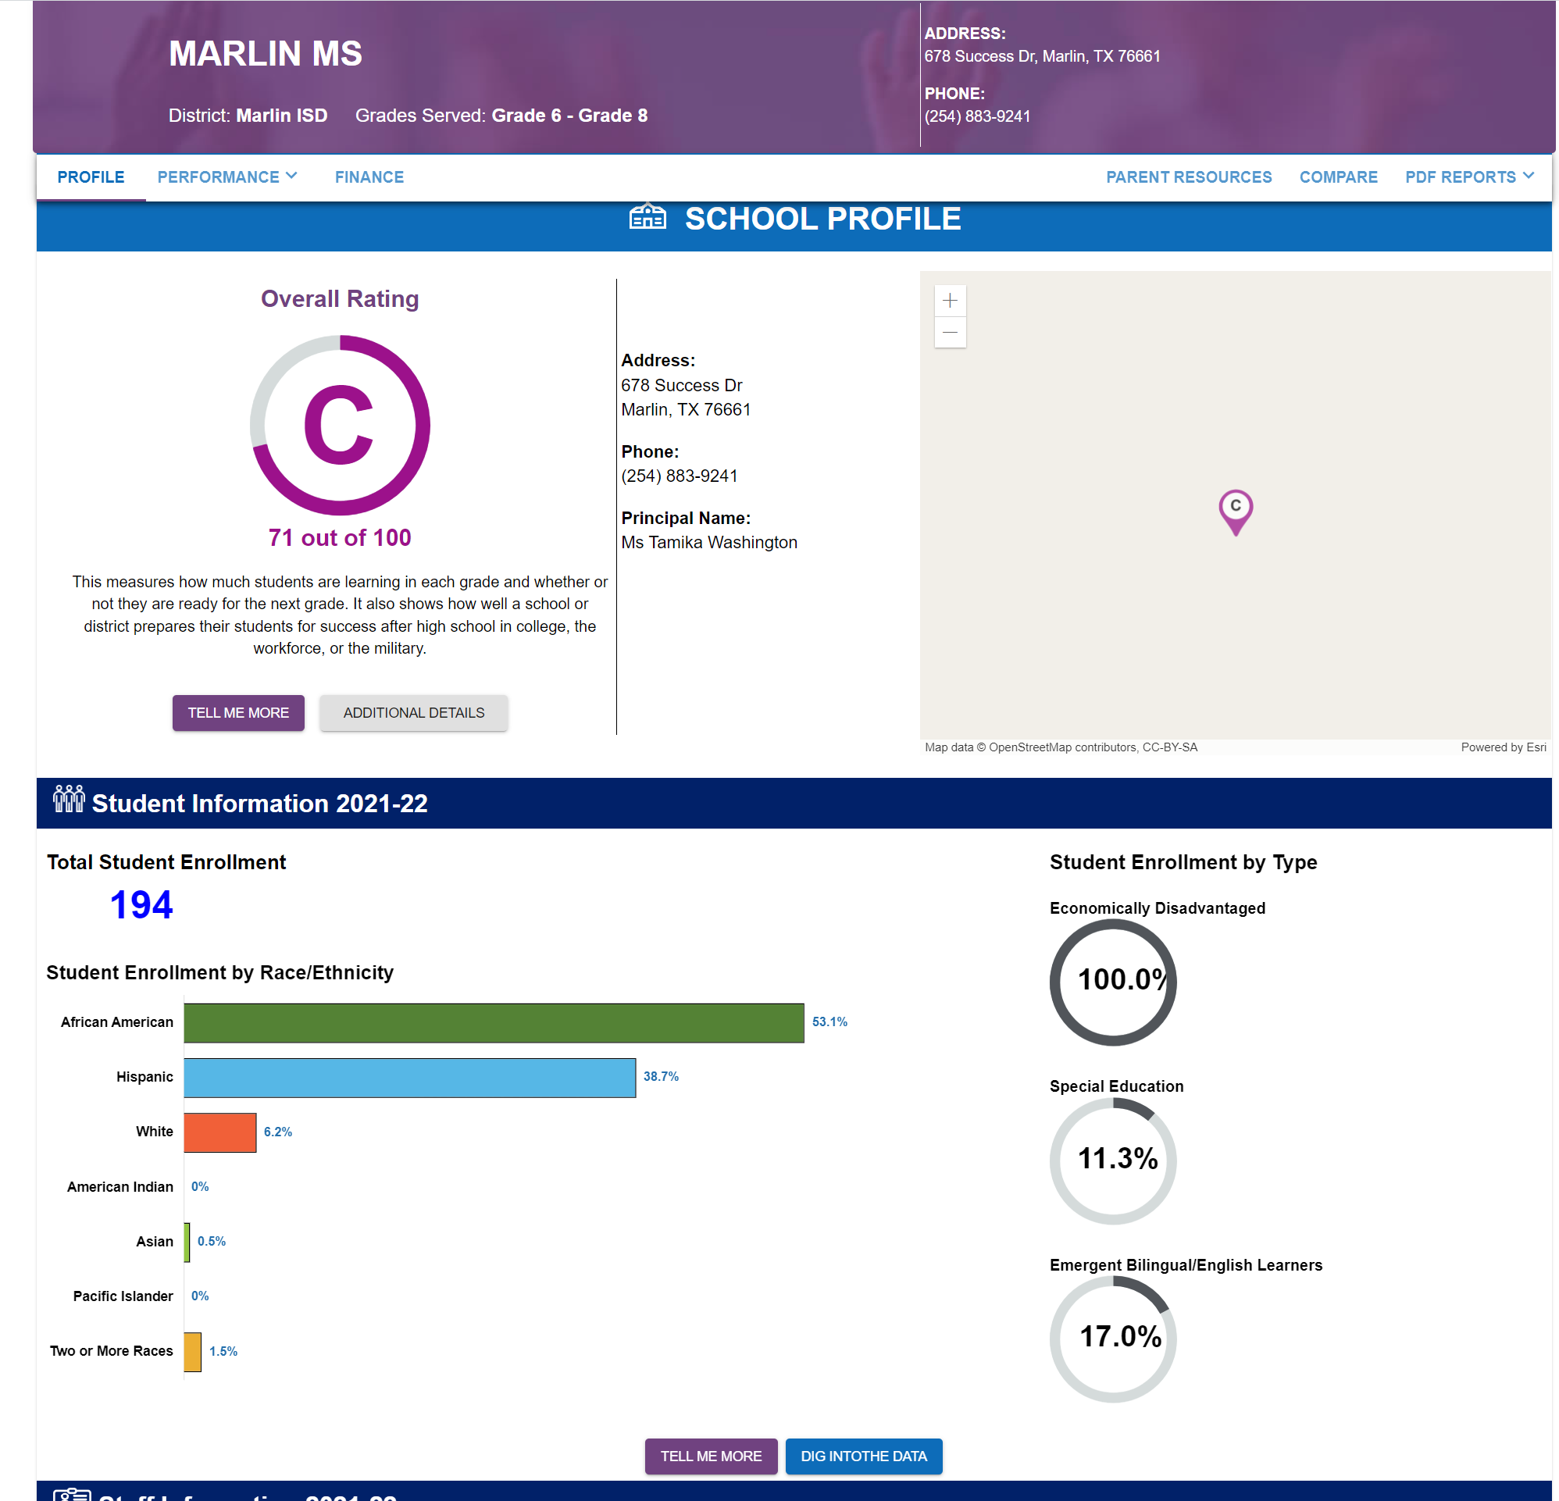Expand the PDF Reports dropdown
This screenshot has height=1501, width=1559.
pos(1469,177)
